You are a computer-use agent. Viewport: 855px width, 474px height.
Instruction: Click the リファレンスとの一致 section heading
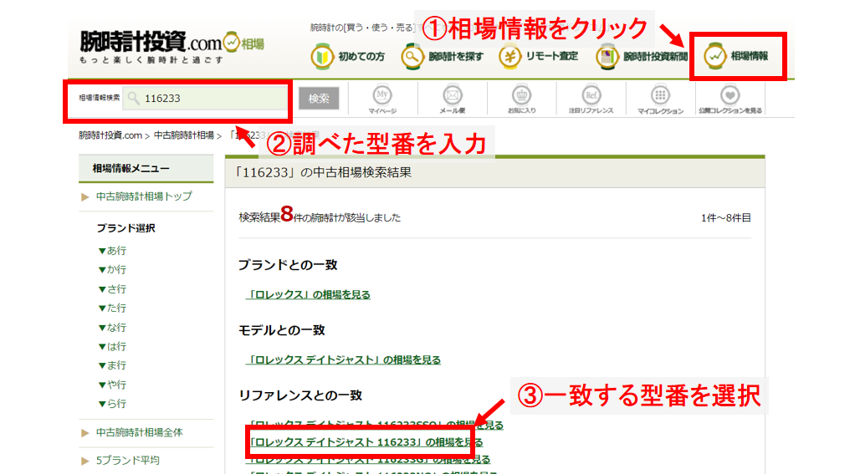(300, 395)
